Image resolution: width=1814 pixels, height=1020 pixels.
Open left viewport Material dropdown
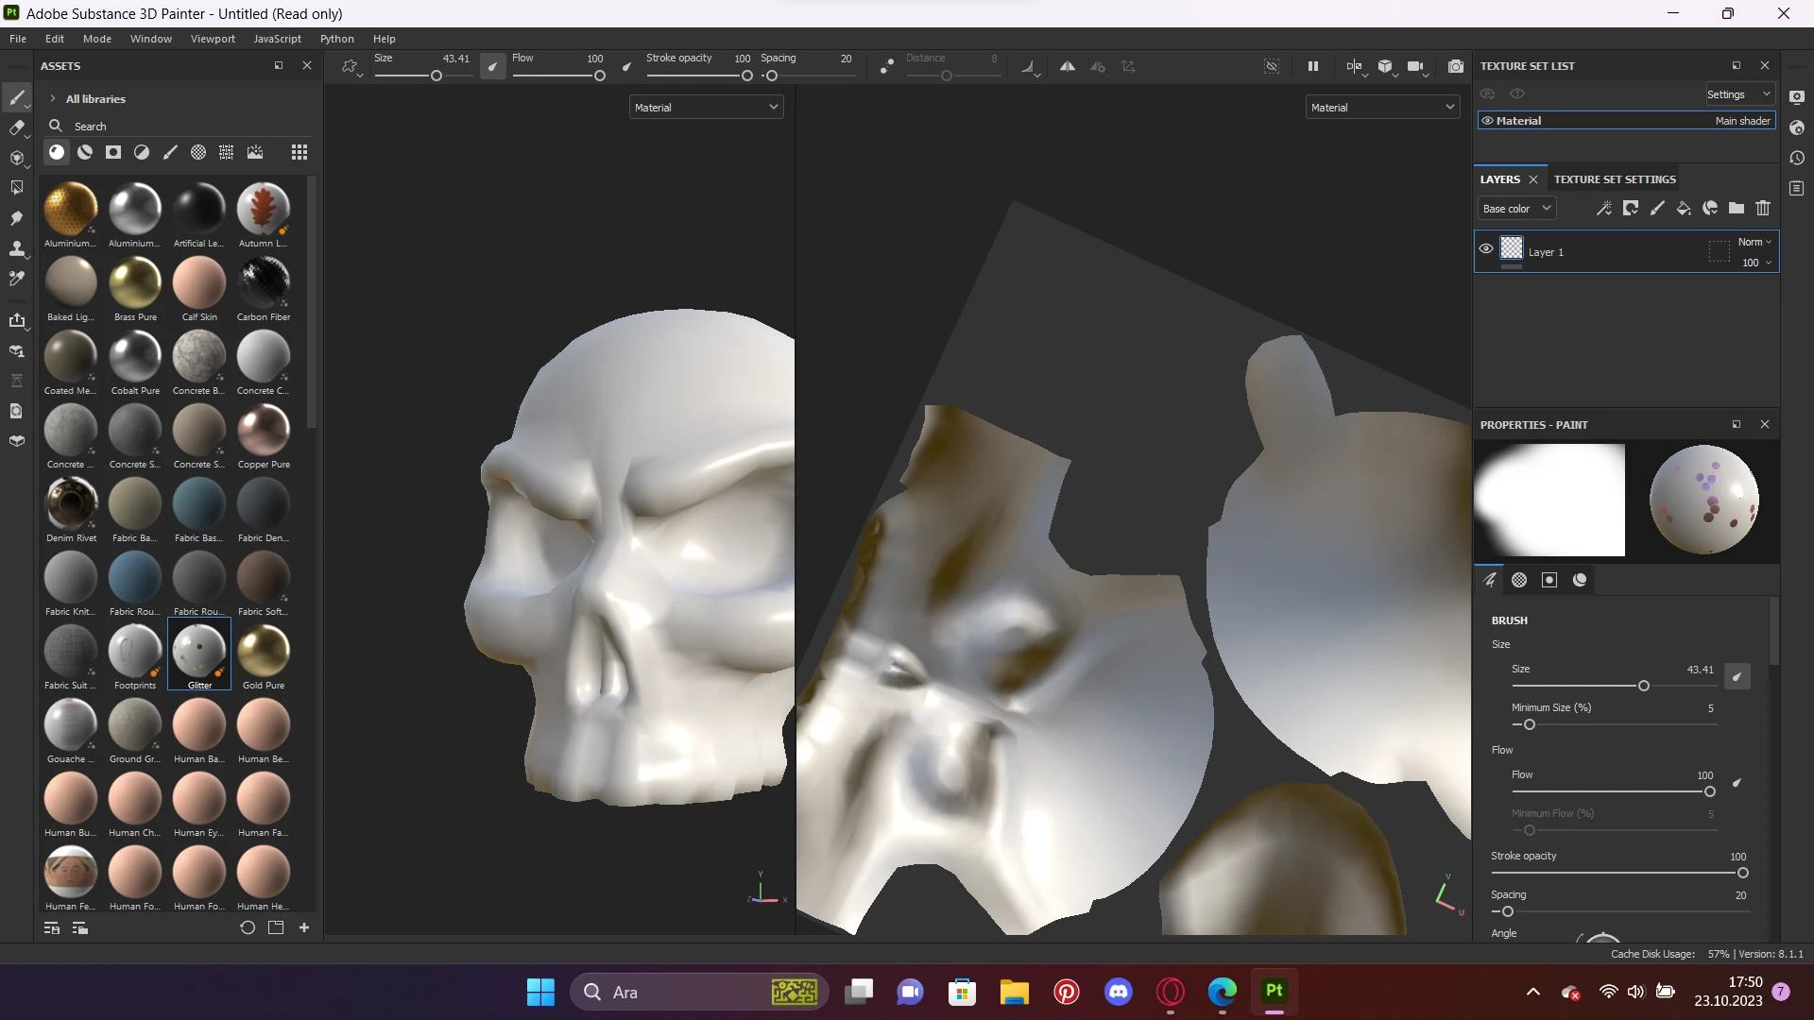coord(706,108)
